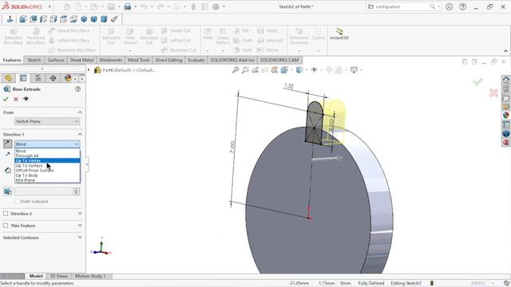Screen dimensions: 511x287
Task: Choose Up To Surface option
Action: point(47,166)
